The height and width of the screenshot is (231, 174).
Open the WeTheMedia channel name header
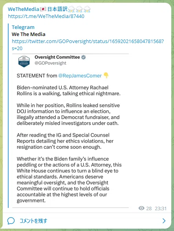49,9
